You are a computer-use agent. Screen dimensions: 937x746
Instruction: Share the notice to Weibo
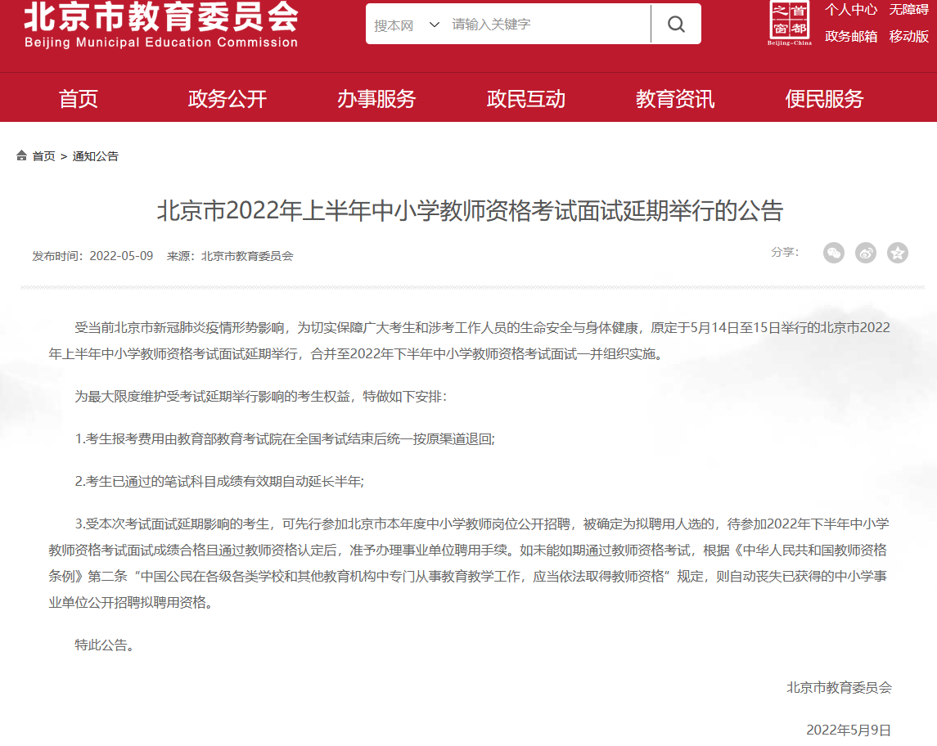click(865, 254)
